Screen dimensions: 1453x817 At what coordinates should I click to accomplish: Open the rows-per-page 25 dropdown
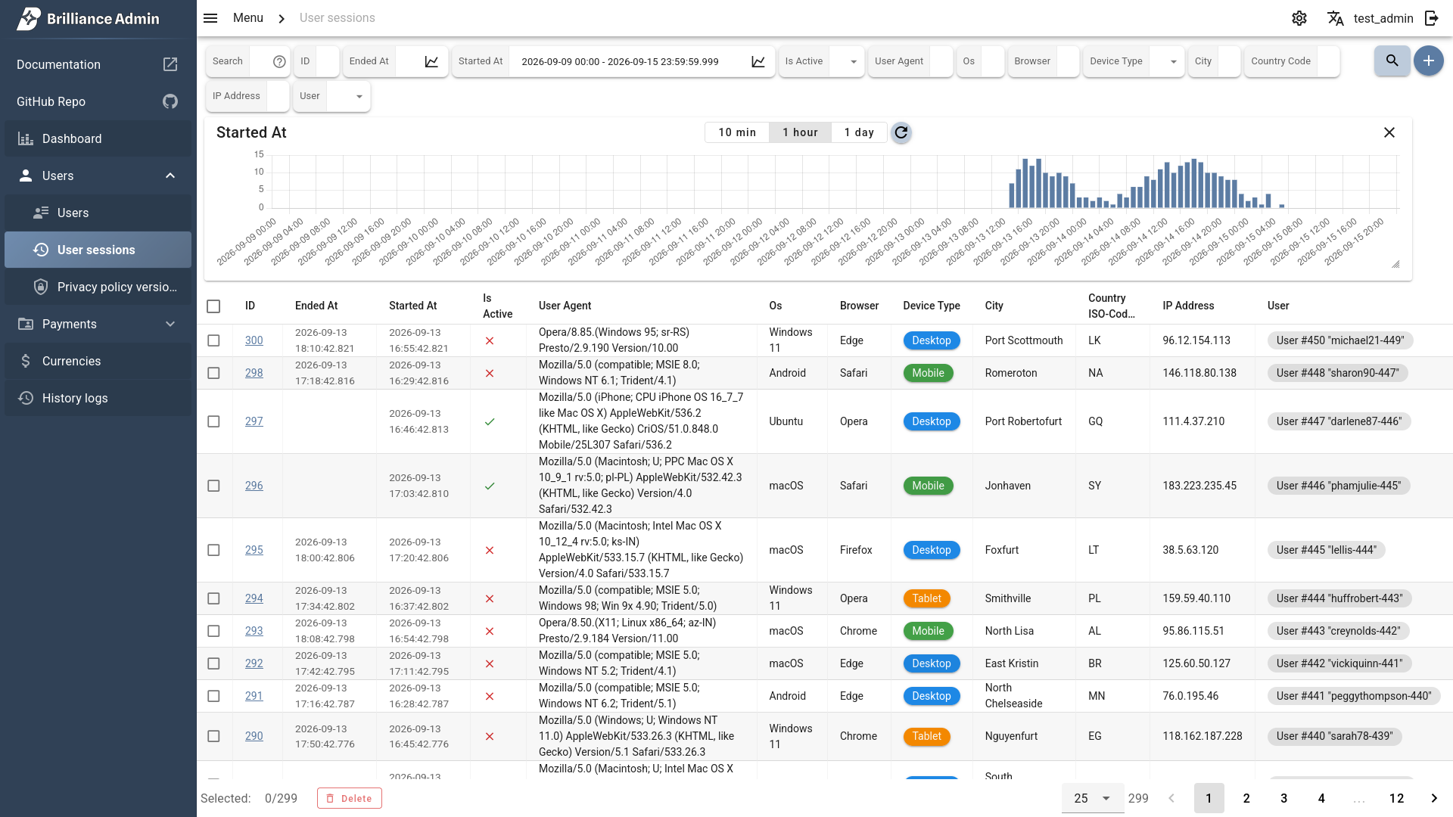(x=1092, y=798)
